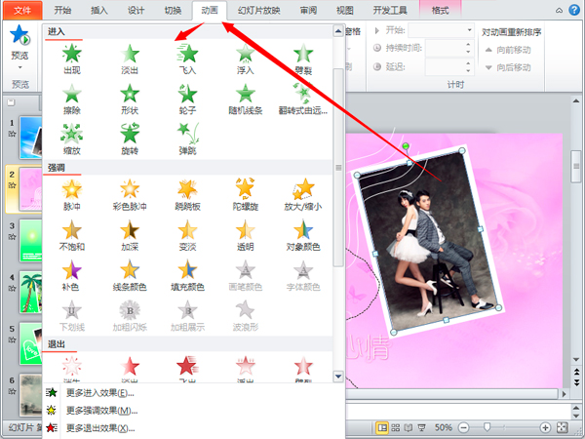The width and height of the screenshot is (585, 439).
Task: Pick the 线条颜色 line color effect
Action: click(130, 275)
